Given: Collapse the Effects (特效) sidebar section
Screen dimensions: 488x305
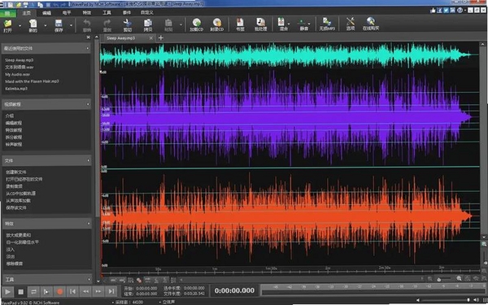Looking at the screenshot, I should pyautogui.click(x=89, y=224).
